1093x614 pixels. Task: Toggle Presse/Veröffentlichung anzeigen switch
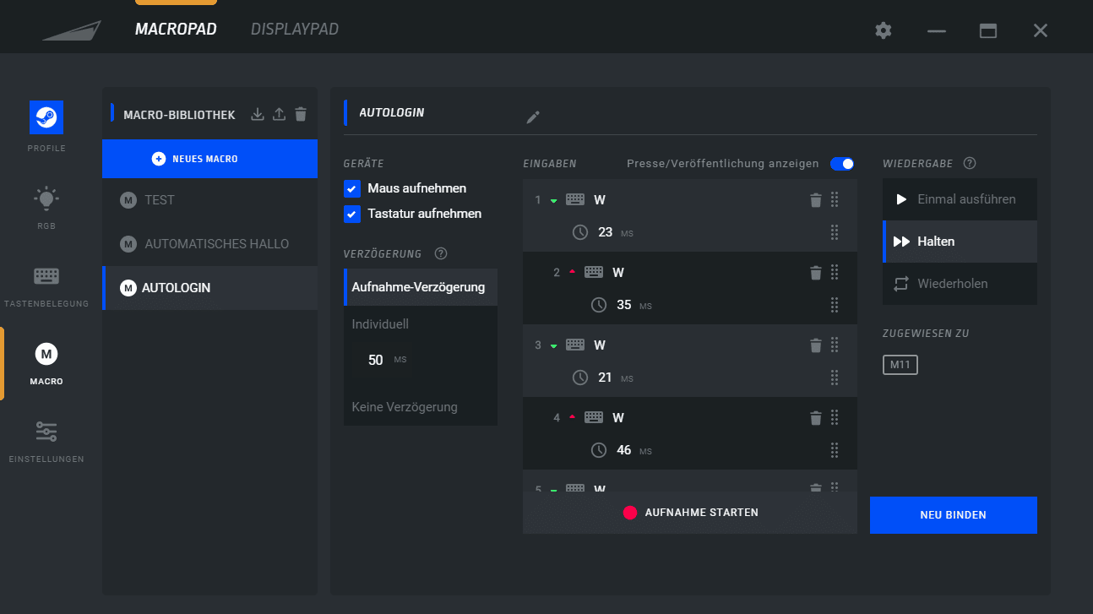841,164
